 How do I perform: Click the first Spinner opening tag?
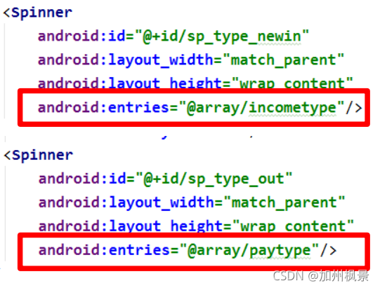point(37,13)
